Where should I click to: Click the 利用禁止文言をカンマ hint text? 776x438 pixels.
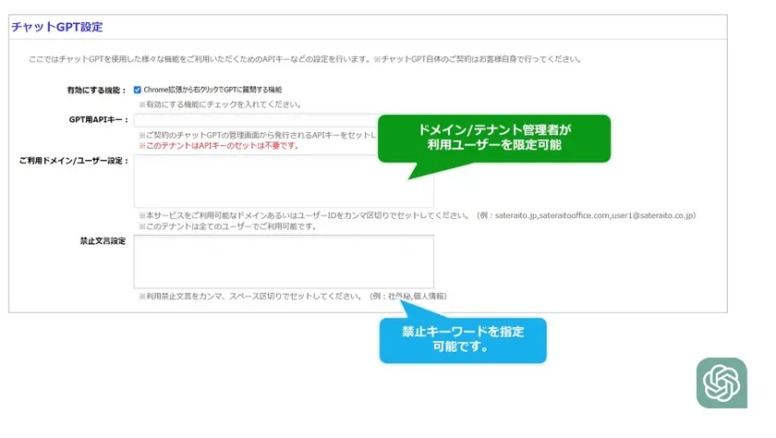pos(293,296)
